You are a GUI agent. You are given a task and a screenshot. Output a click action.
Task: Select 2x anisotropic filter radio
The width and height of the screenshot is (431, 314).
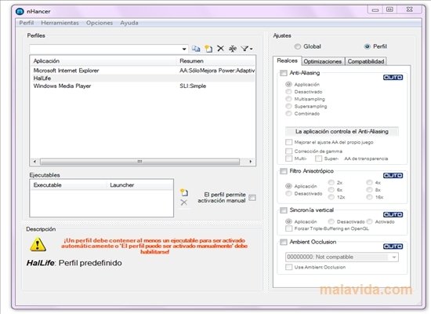(331, 182)
